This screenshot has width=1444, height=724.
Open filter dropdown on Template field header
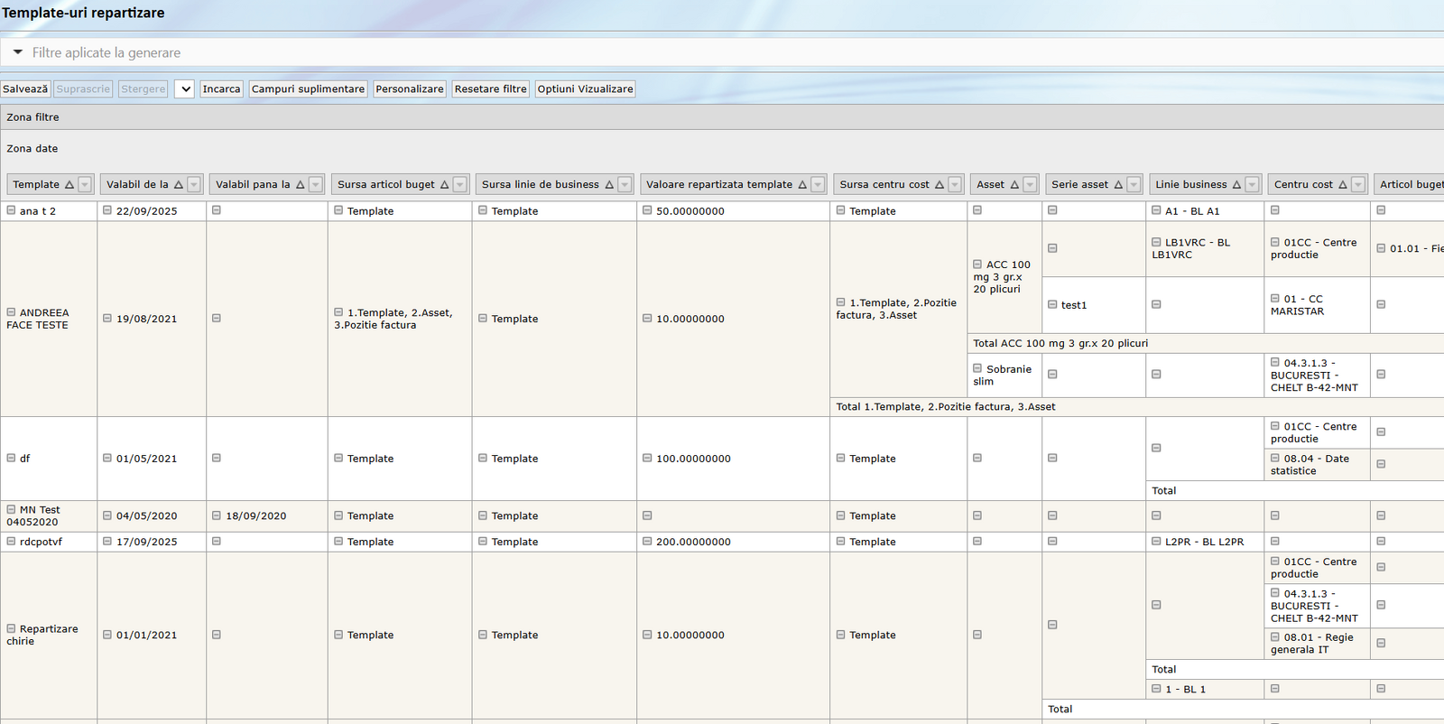85,185
